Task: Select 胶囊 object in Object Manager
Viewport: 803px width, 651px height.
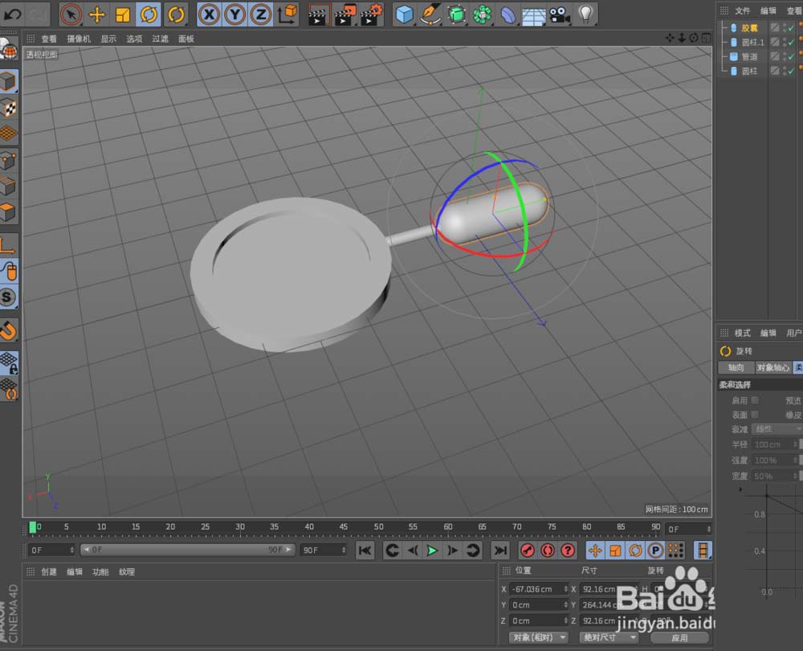Action: tap(749, 27)
